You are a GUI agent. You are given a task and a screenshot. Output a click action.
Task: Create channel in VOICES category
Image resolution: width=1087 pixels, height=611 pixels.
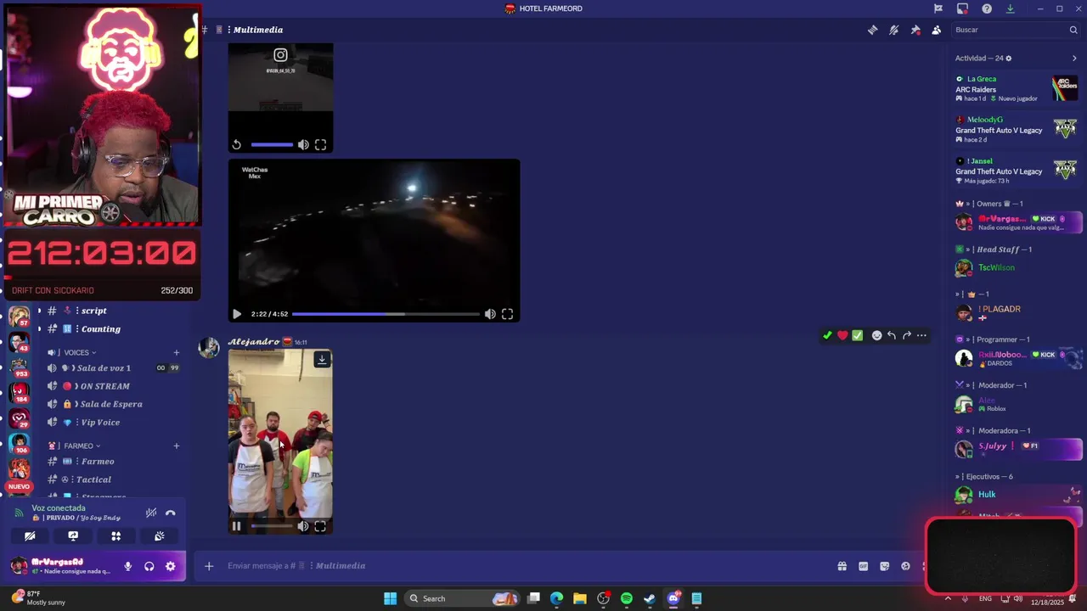tap(177, 353)
